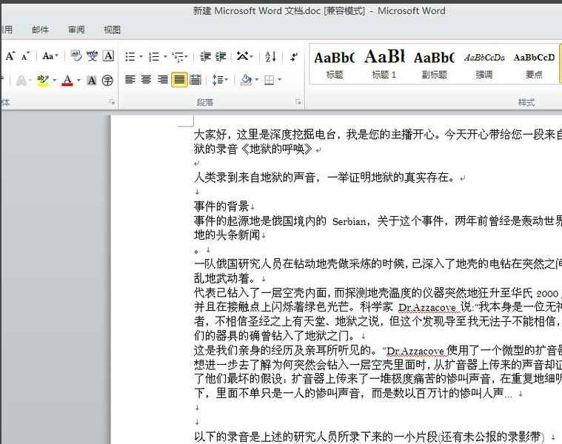Show or hide paragraph marks
562x444 pixels.
(x=294, y=56)
